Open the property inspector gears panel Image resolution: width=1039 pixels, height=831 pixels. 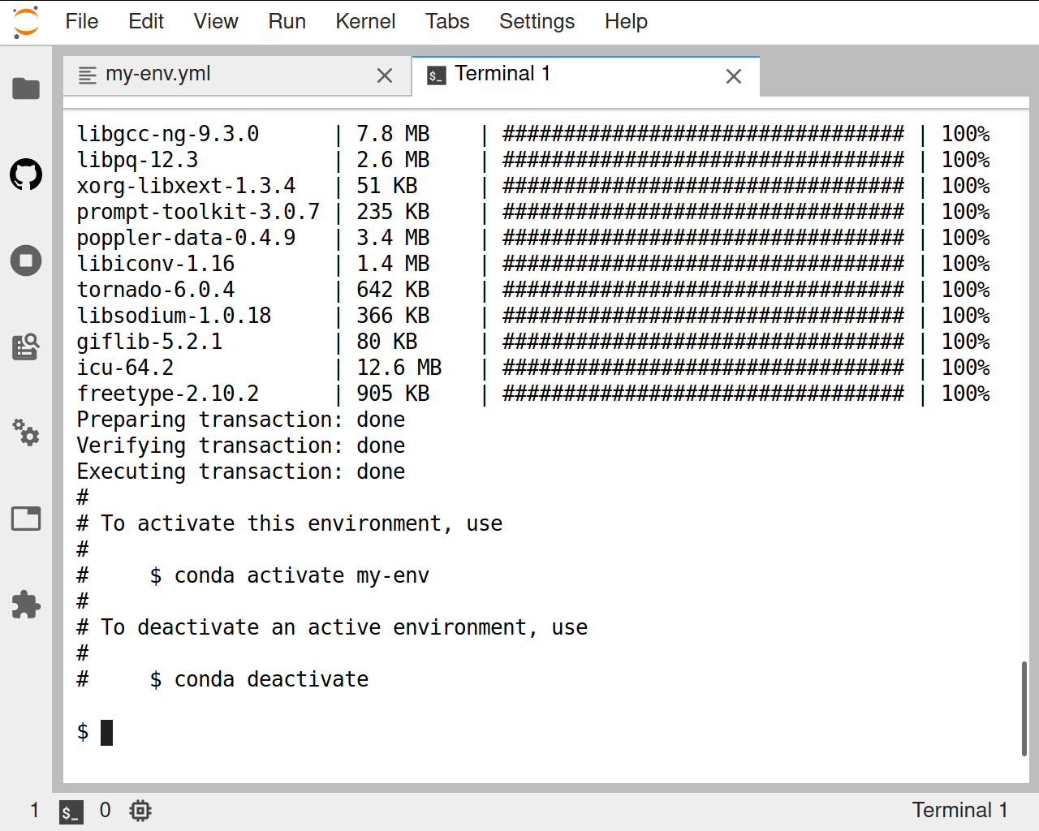[x=26, y=433]
